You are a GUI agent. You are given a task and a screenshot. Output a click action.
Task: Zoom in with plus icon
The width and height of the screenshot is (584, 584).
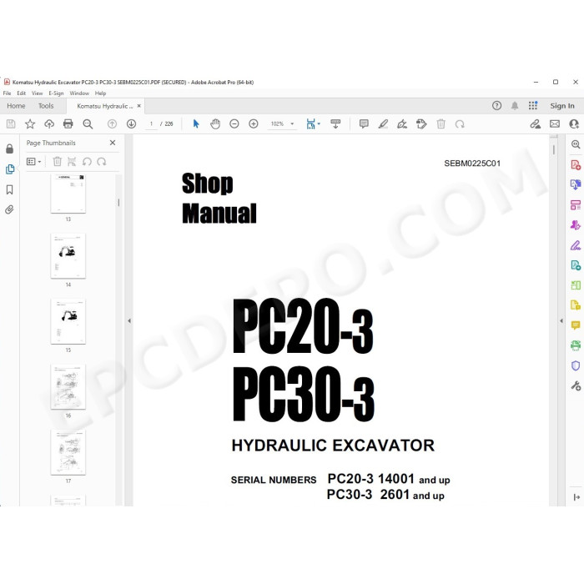coord(254,124)
